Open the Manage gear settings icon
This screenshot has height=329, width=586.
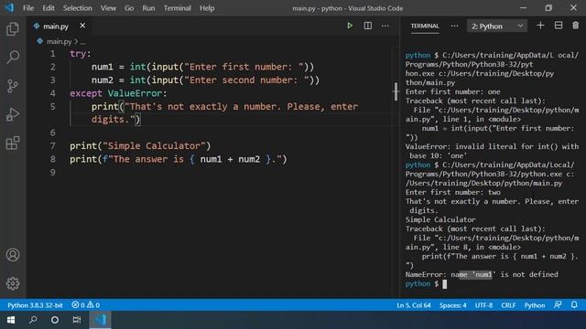(13, 284)
